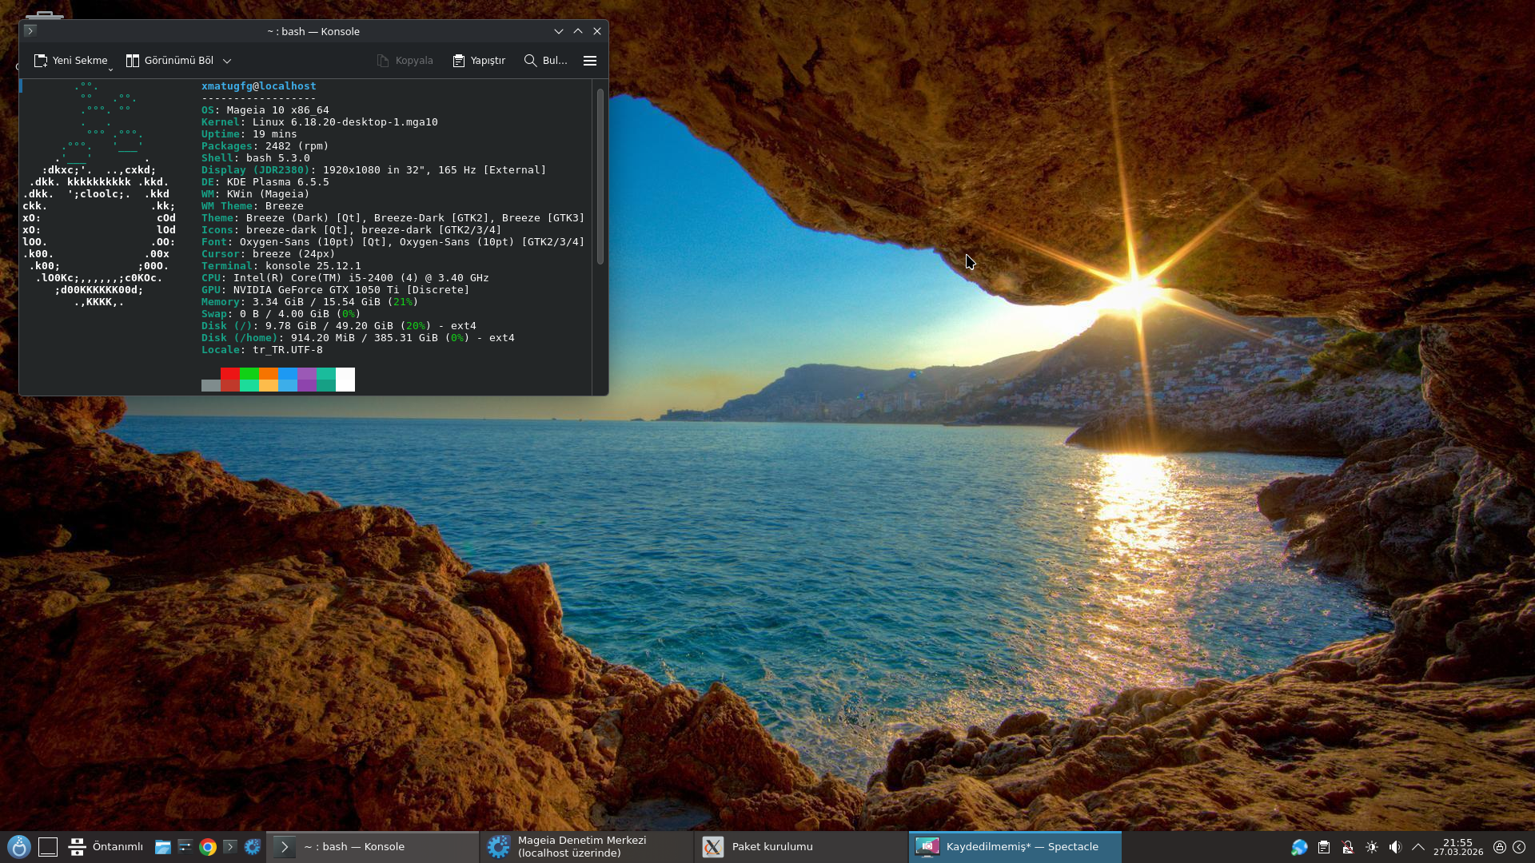Click the circled left-arrow icon at panel end
The width and height of the screenshot is (1535, 863).
pos(1519,847)
